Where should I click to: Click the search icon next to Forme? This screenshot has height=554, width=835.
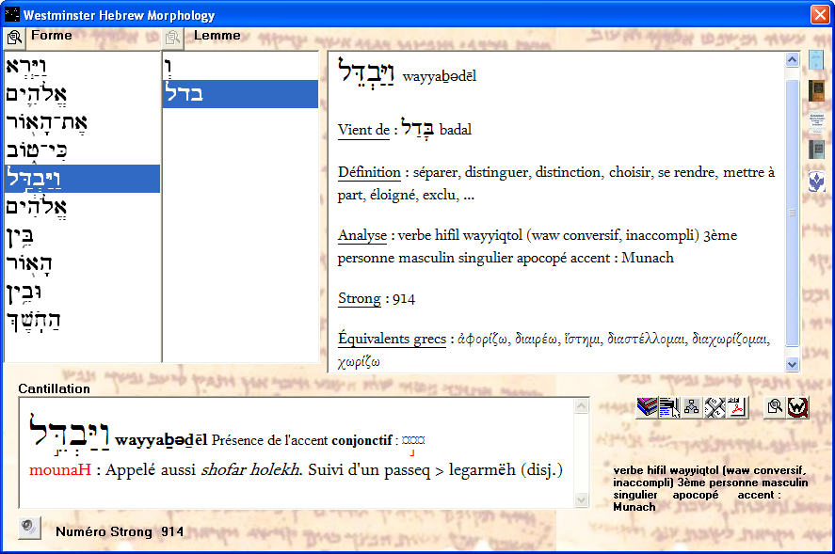click(14, 38)
